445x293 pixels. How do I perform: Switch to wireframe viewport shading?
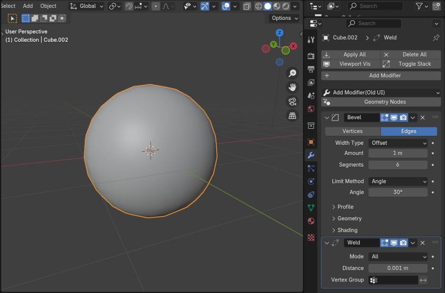(258, 6)
